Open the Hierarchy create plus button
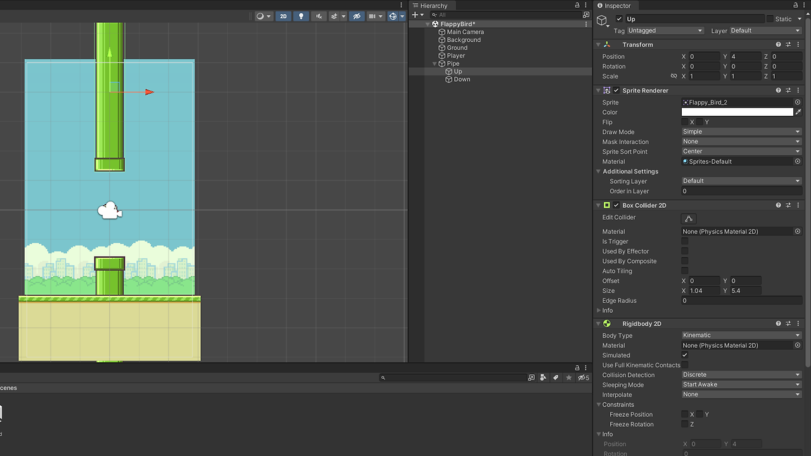Image resolution: width=811 pixels, height=456 pixels. pos(415,15)
